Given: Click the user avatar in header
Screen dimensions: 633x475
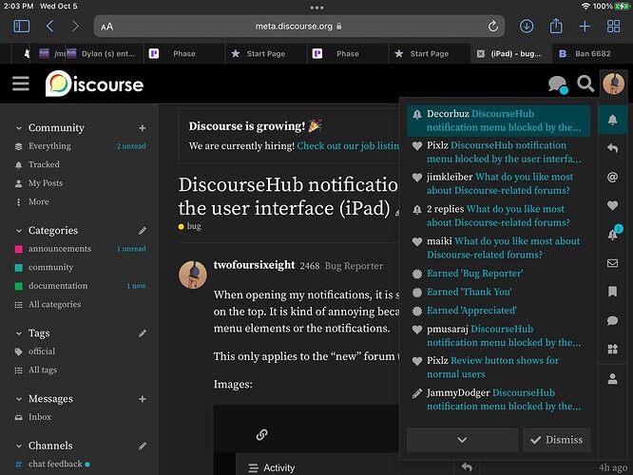Looking at the screenshot, I should point(614,84).
